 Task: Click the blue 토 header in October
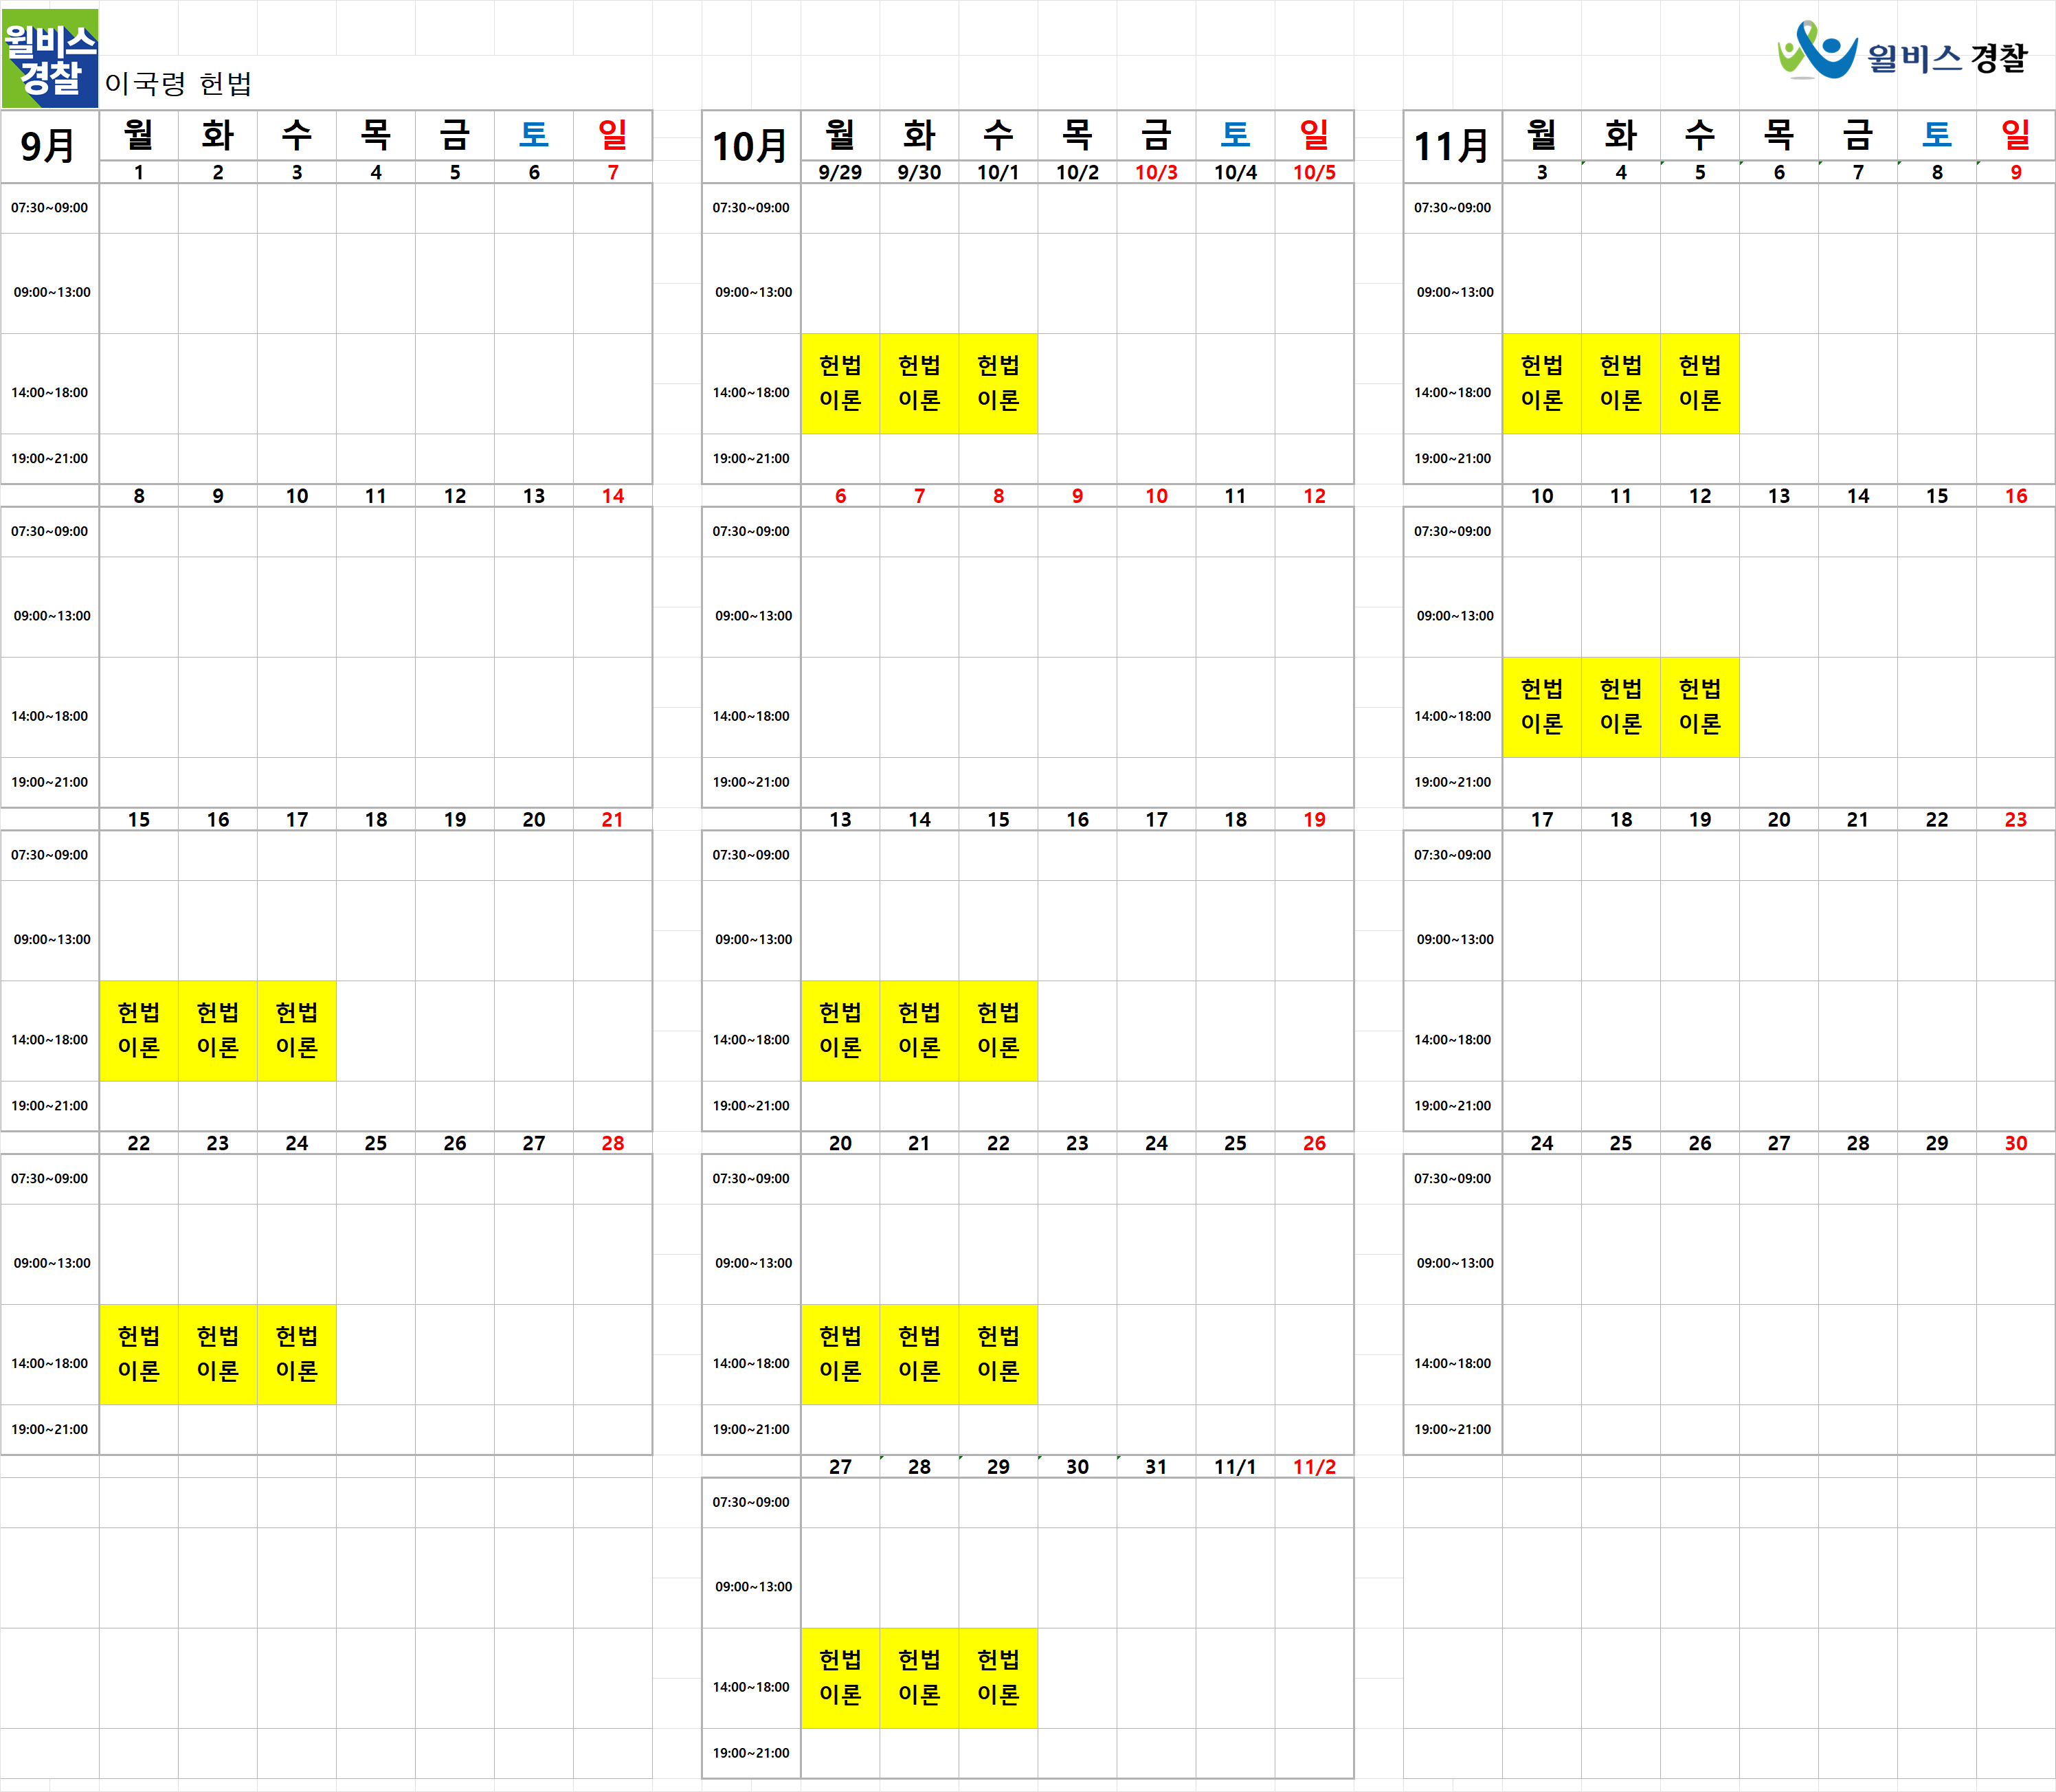tap(1235, 135)
